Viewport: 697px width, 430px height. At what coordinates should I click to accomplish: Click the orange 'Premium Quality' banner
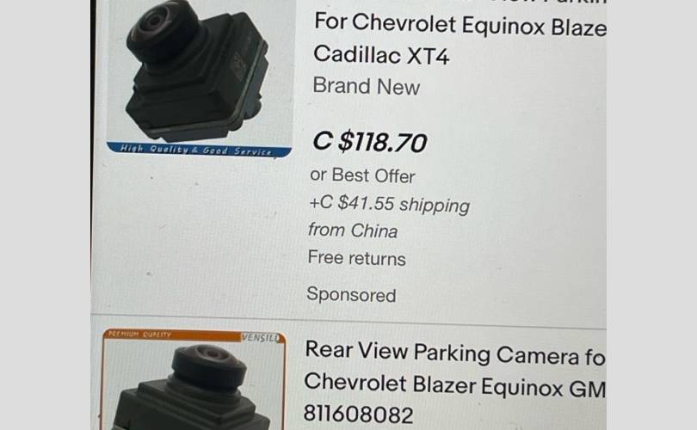(171, 335)
